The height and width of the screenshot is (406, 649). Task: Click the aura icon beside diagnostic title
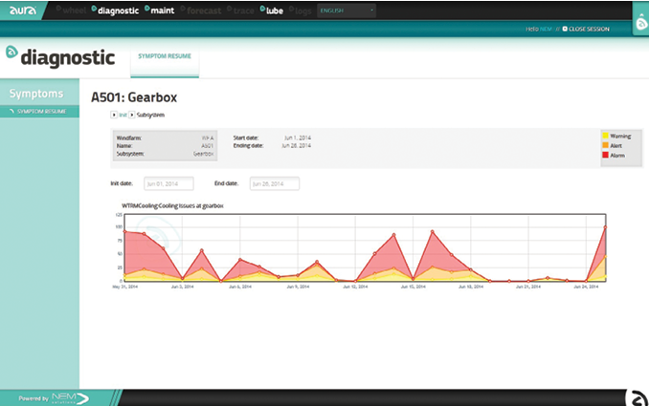11,52
